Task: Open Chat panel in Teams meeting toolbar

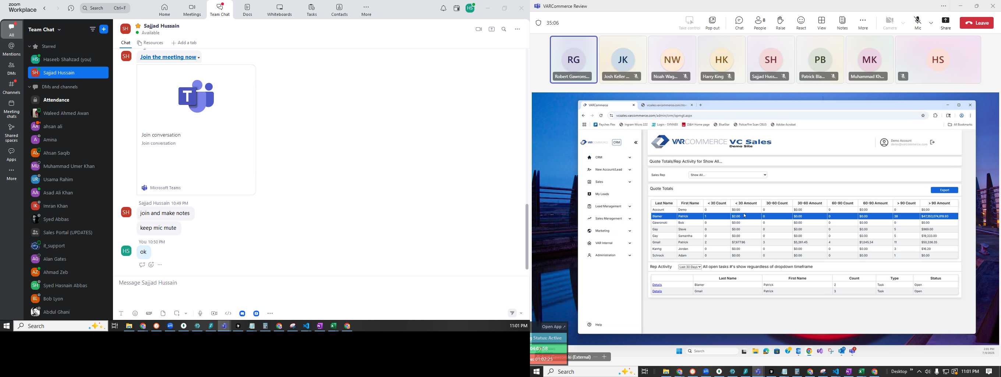Action: click(739, 23)
